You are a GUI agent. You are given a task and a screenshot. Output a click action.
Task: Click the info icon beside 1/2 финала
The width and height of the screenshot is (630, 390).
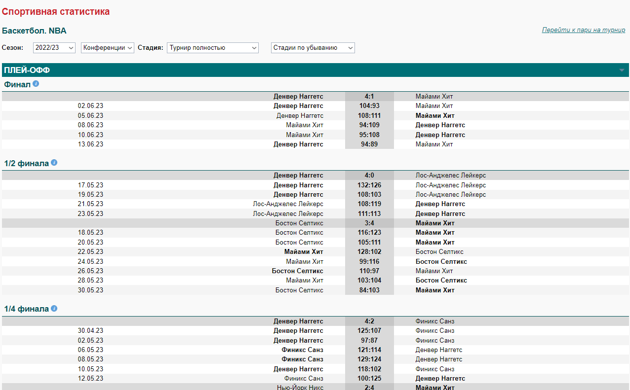(54, 163)
